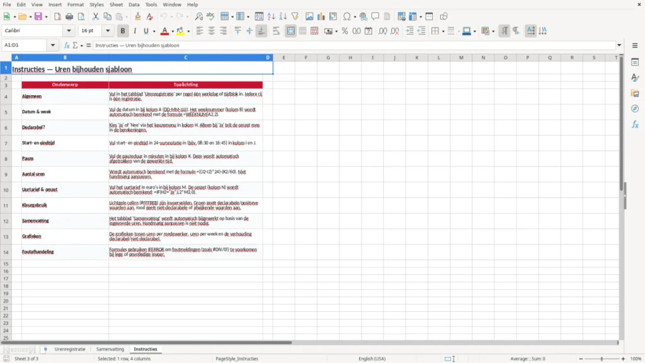Open Borders dropdown arrow
Viewport: 645px width, 363px height.
[443, 32]
